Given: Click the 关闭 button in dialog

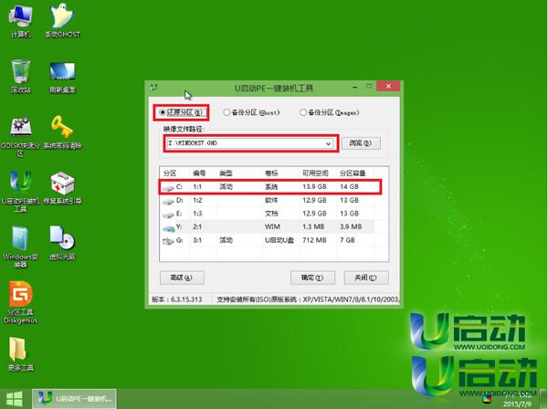Looking at the screenshot, I should pyautogui.click(x=366, y=278).
